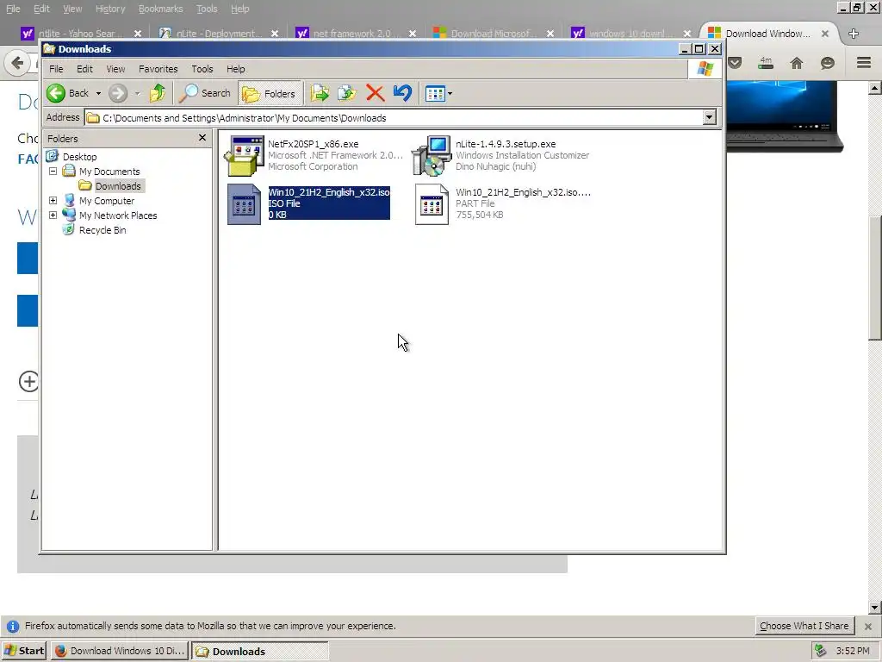Image resolution: width=882 pixels, height=662 pixels.
Task: Click the Firefox downloads indicator icon
Action: (766, 62)
